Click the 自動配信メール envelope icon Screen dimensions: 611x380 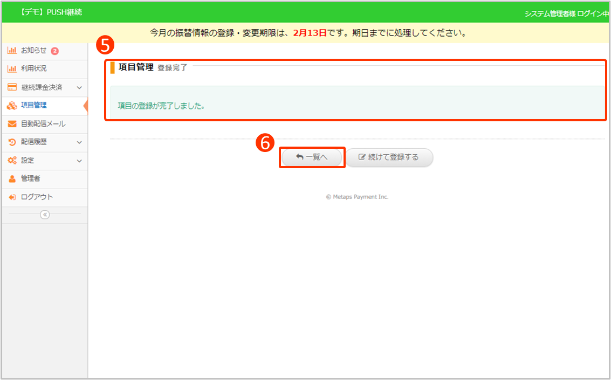pyautogui.click(x=12, y=124)
